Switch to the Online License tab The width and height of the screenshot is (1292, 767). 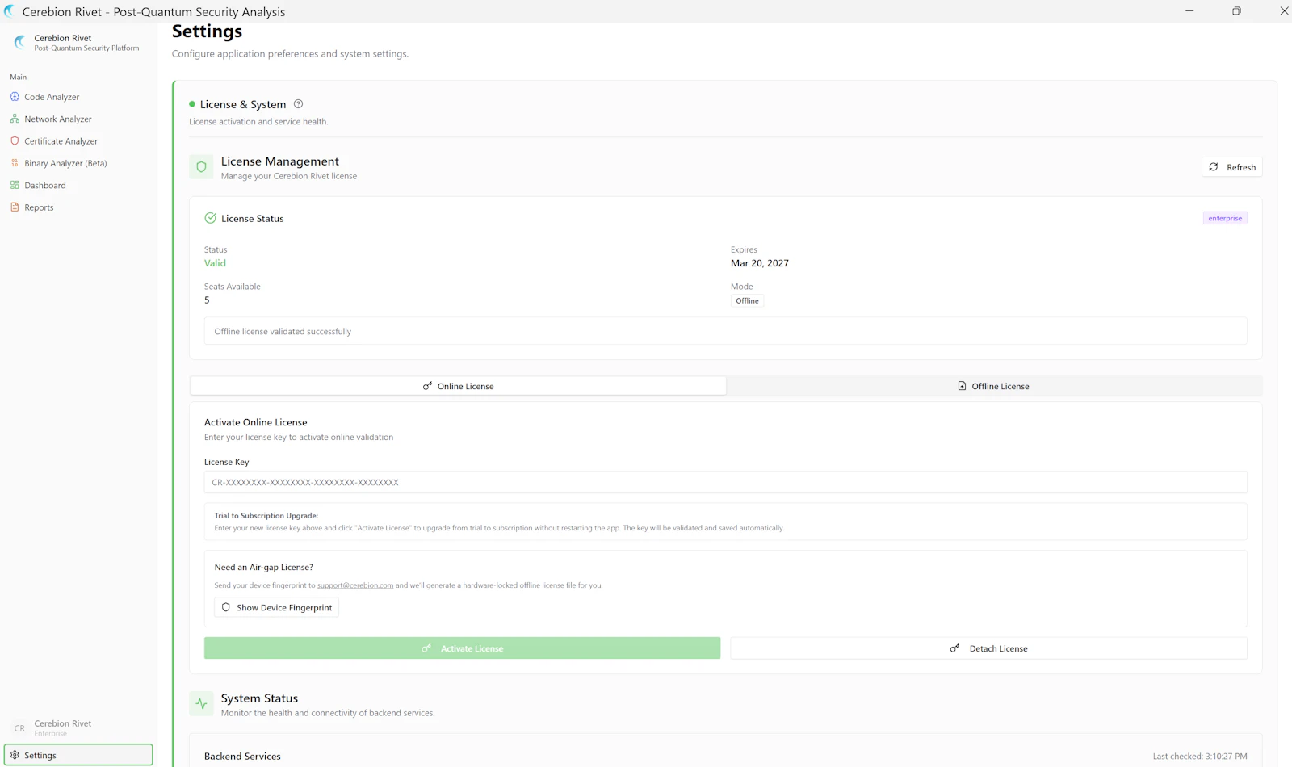pyautogui.click(x=459, y=386)
